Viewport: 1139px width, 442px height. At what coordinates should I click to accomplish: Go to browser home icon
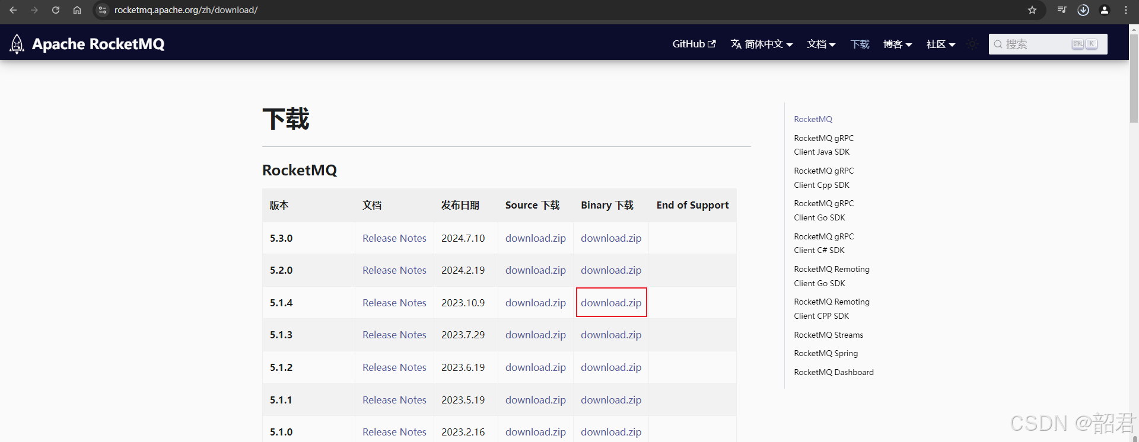pyautogui.click(x=77, y=10)
